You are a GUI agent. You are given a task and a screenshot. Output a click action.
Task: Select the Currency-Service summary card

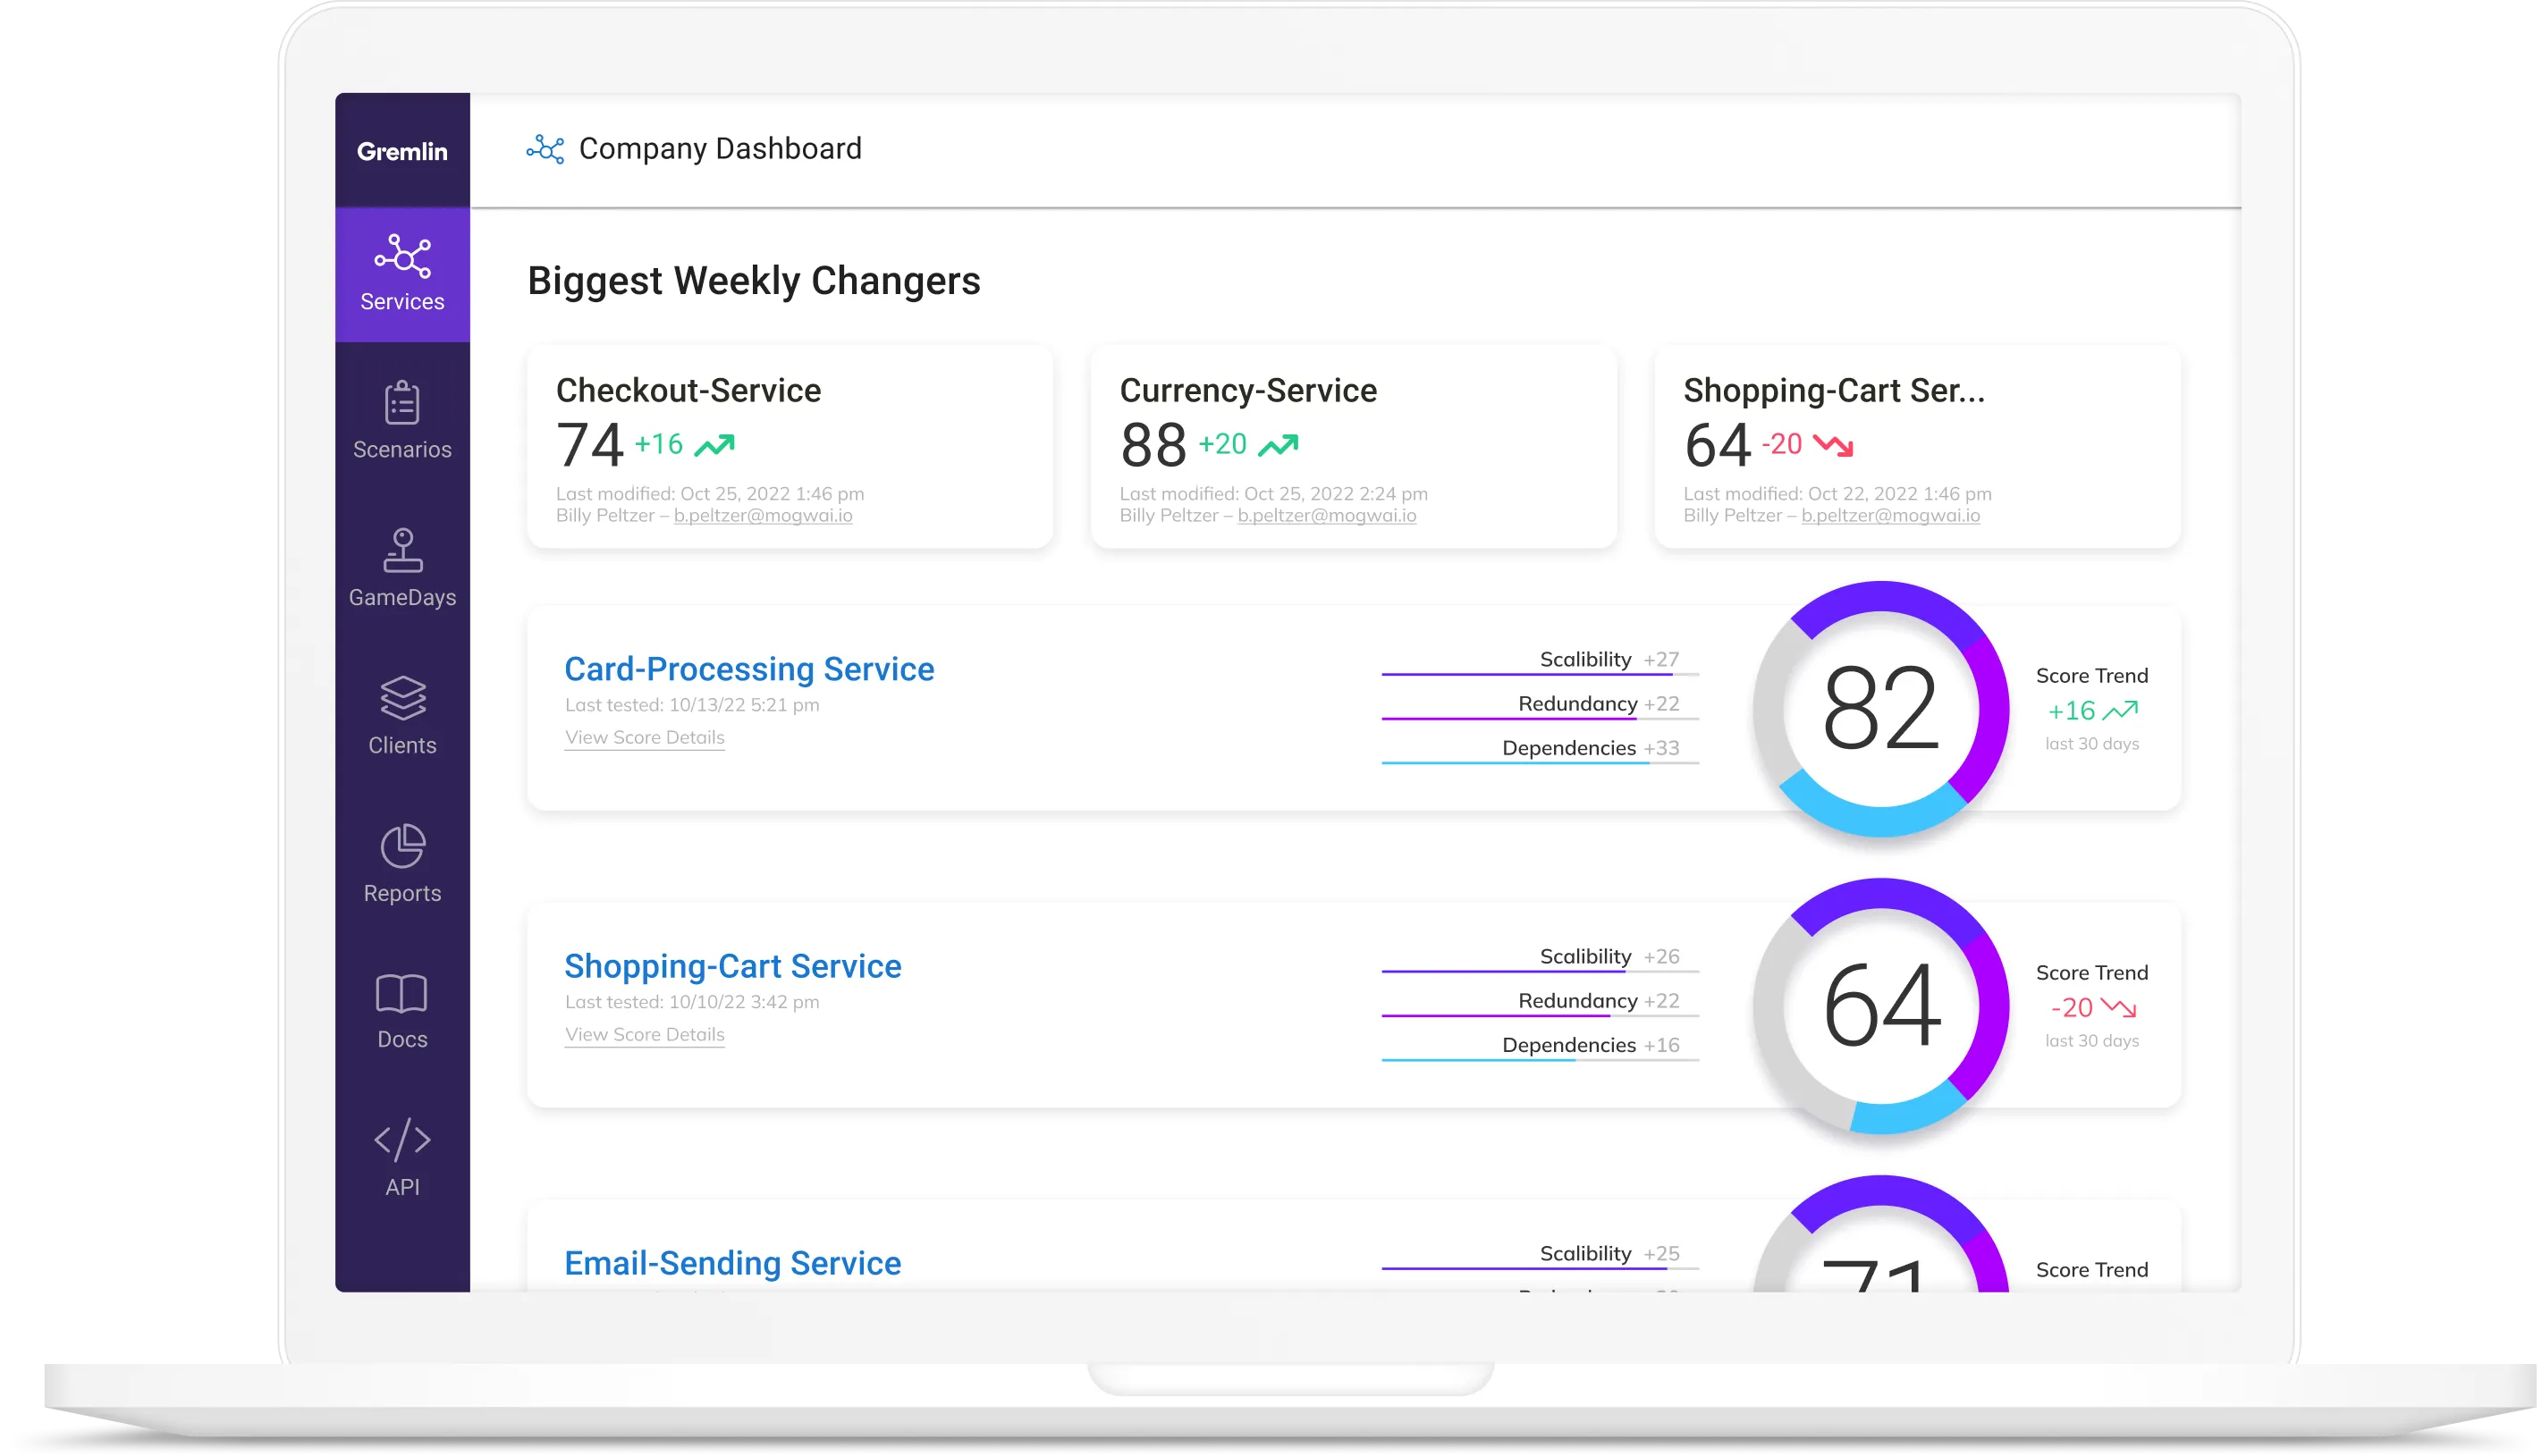pyautogui.click(x=1354, y=449)
